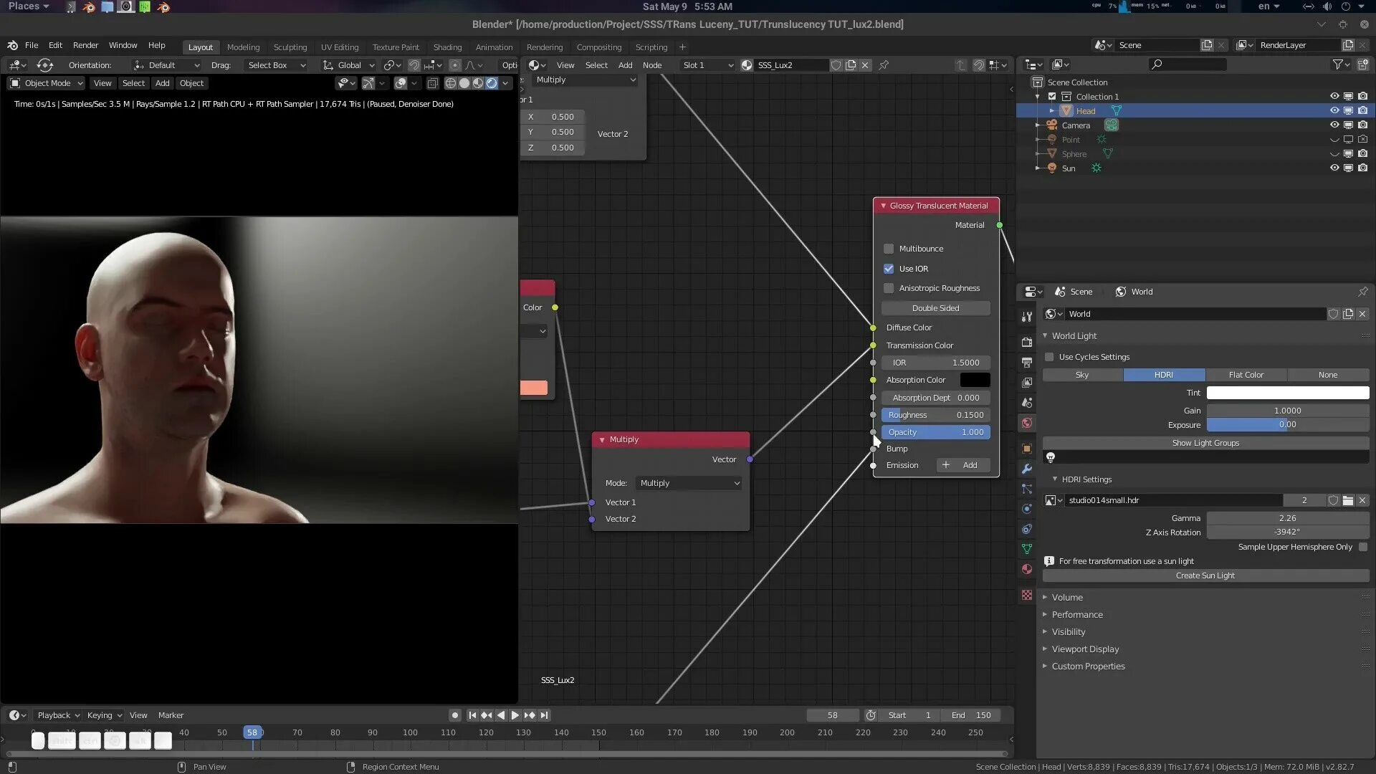
Task: Open the Render properties tab icon
Action: [1027, 343]
